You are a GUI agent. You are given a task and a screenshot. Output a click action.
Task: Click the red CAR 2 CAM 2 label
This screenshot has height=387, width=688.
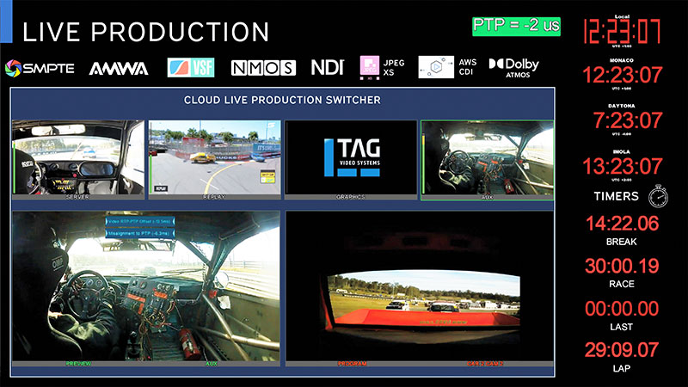(x=485, y=364)
